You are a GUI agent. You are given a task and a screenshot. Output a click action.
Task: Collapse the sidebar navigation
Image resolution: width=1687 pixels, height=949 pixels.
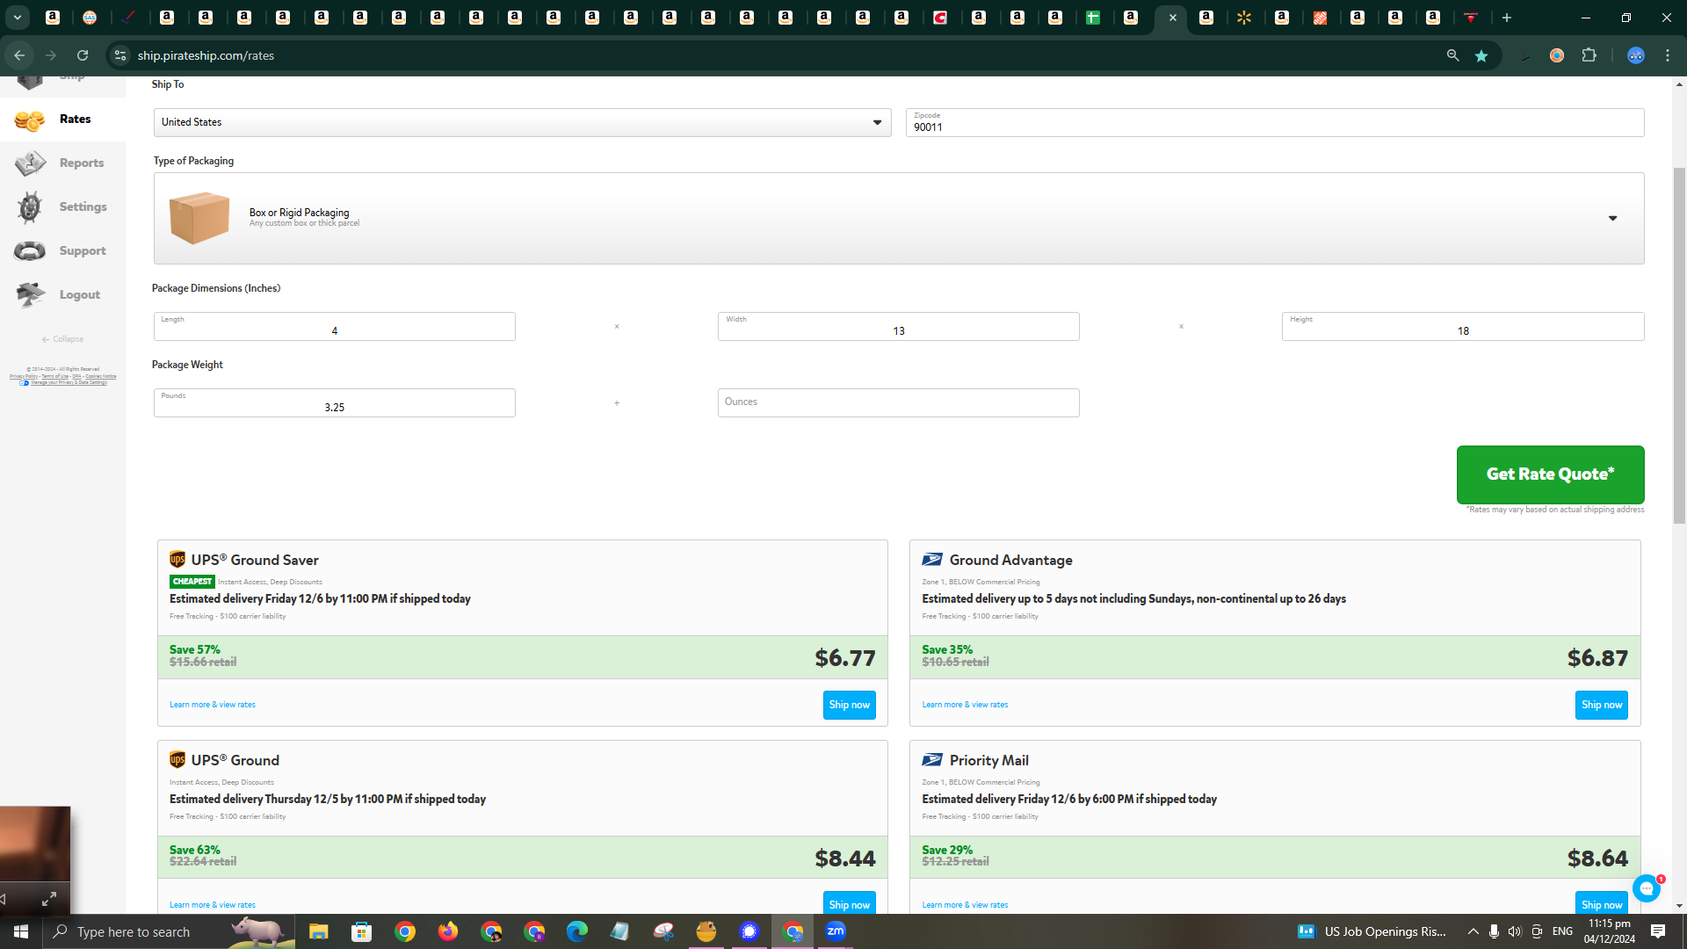[x=63, y=339]
